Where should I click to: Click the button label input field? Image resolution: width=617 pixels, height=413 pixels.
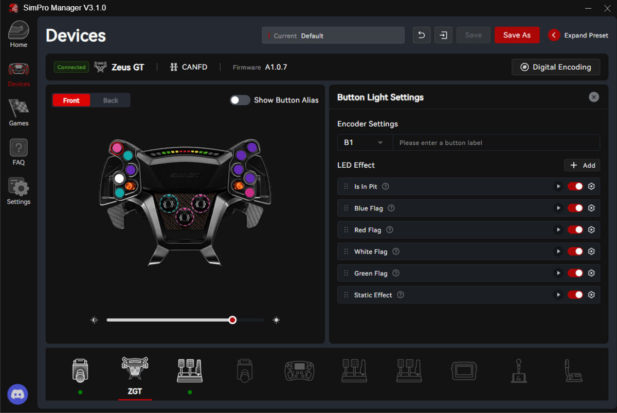tap(496, 143)
